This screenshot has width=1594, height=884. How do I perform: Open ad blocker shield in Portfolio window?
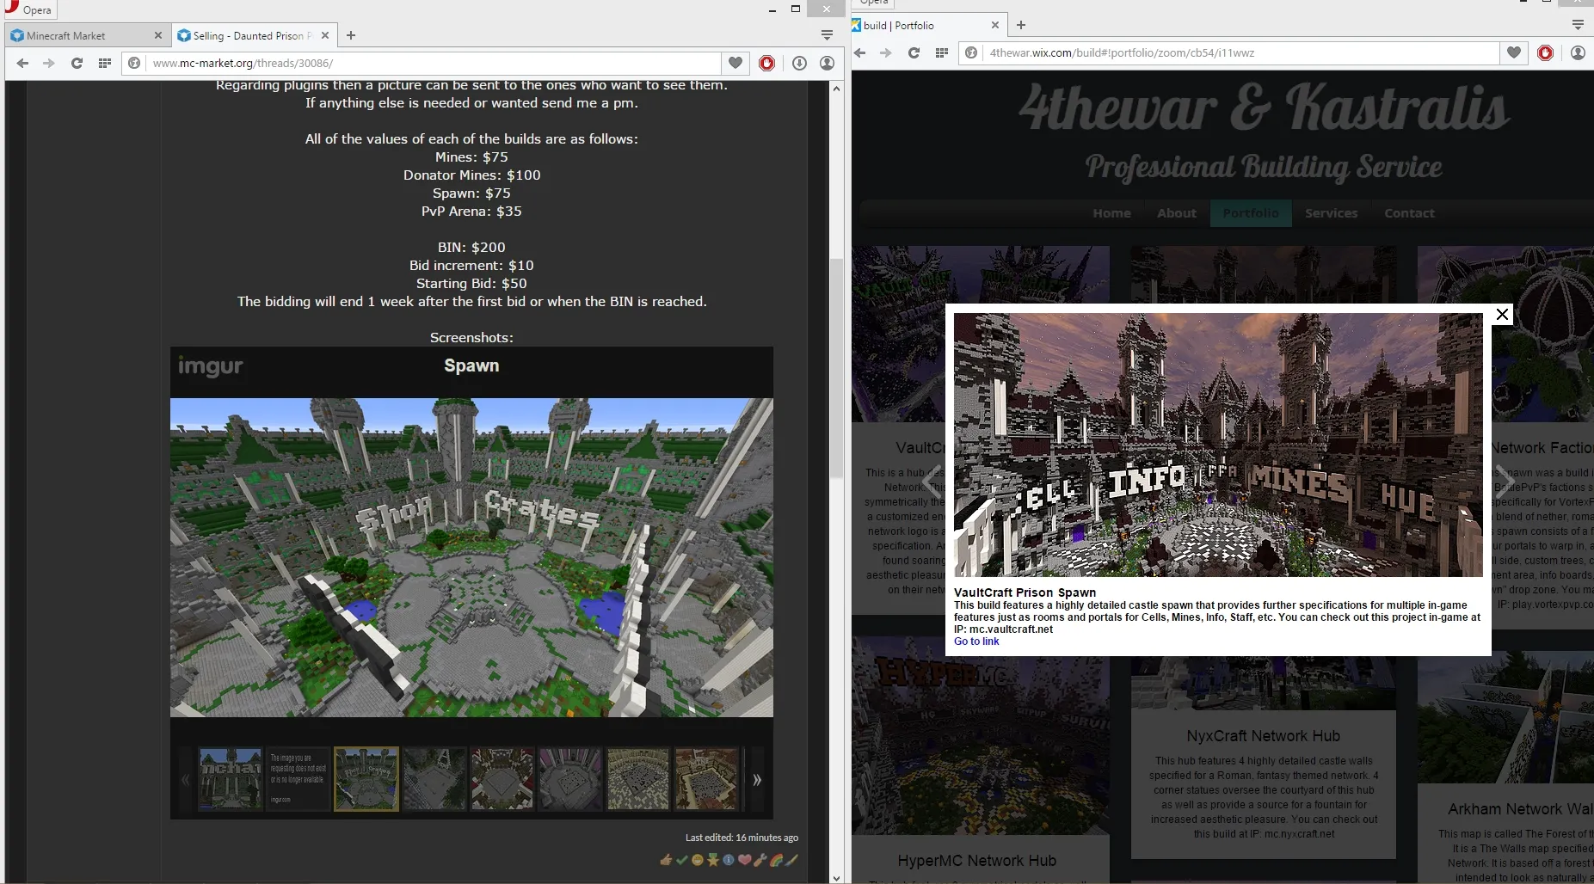pyautogui.click(x=1545, y=52)
